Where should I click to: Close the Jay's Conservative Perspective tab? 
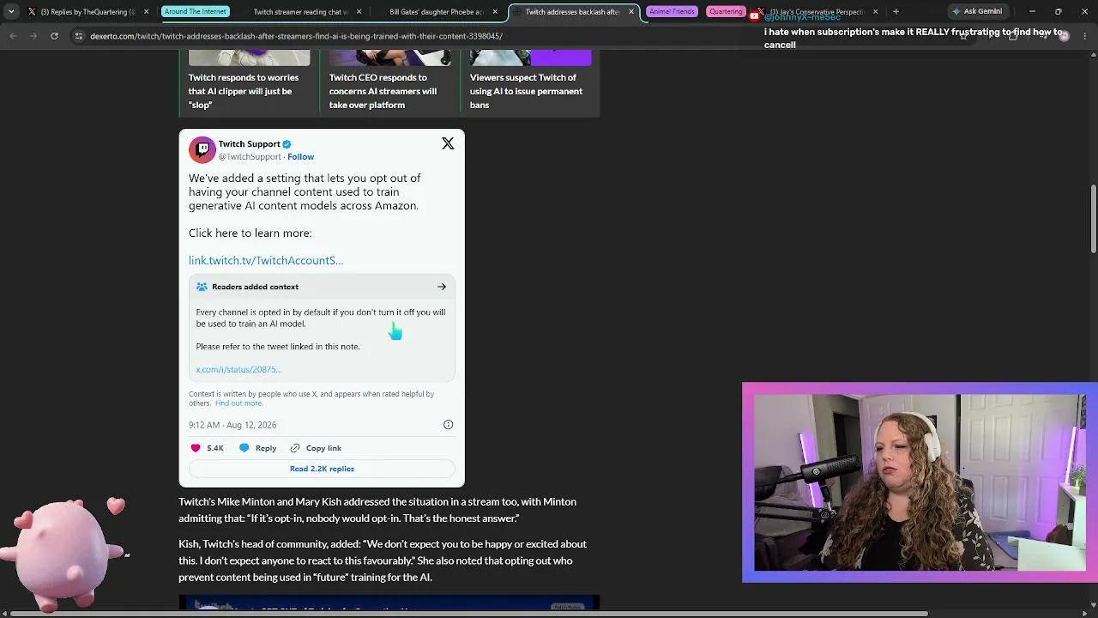coord(875,12)
